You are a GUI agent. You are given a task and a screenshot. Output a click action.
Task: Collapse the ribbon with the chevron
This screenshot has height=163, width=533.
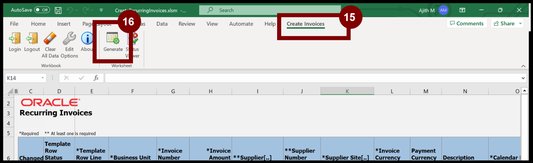point(523,66)
